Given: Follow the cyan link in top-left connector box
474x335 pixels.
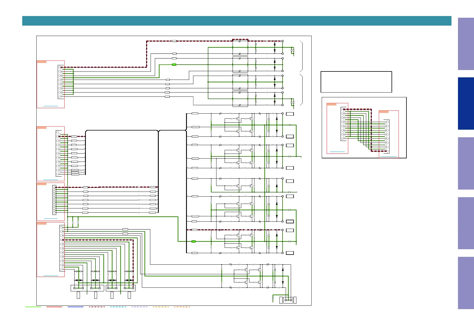Looking at the screenshot, I should point(51,106).
